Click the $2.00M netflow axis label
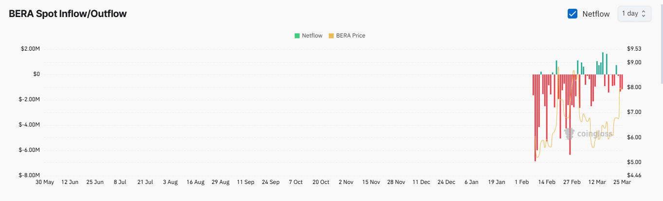The width and height of the screenshot is (663, 201). (30, 49)
